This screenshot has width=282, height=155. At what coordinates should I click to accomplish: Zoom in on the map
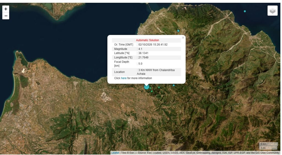pyautogui.click(x=6, y=9)
